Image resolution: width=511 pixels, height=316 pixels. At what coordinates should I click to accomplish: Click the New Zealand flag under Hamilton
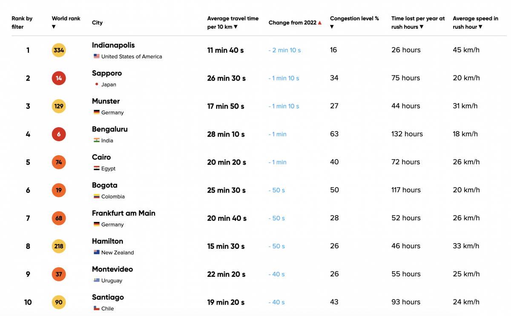coord(98,252)
